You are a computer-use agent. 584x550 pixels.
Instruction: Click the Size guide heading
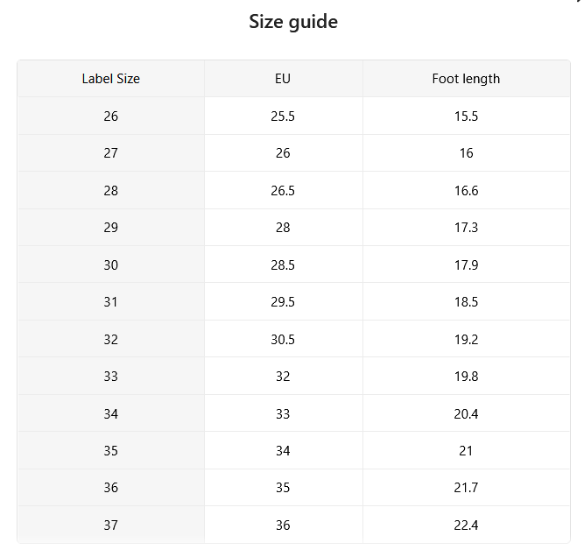pos(293,22)
